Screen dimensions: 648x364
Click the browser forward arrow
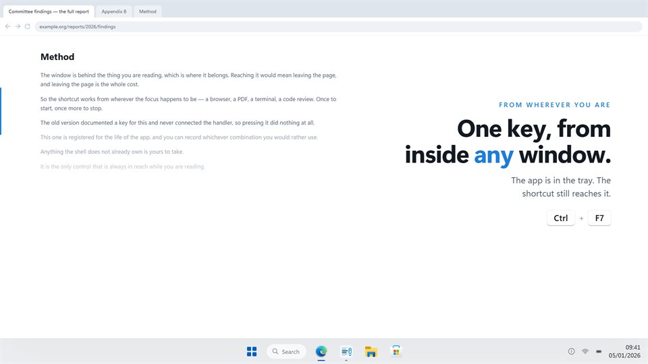point(18,26)
